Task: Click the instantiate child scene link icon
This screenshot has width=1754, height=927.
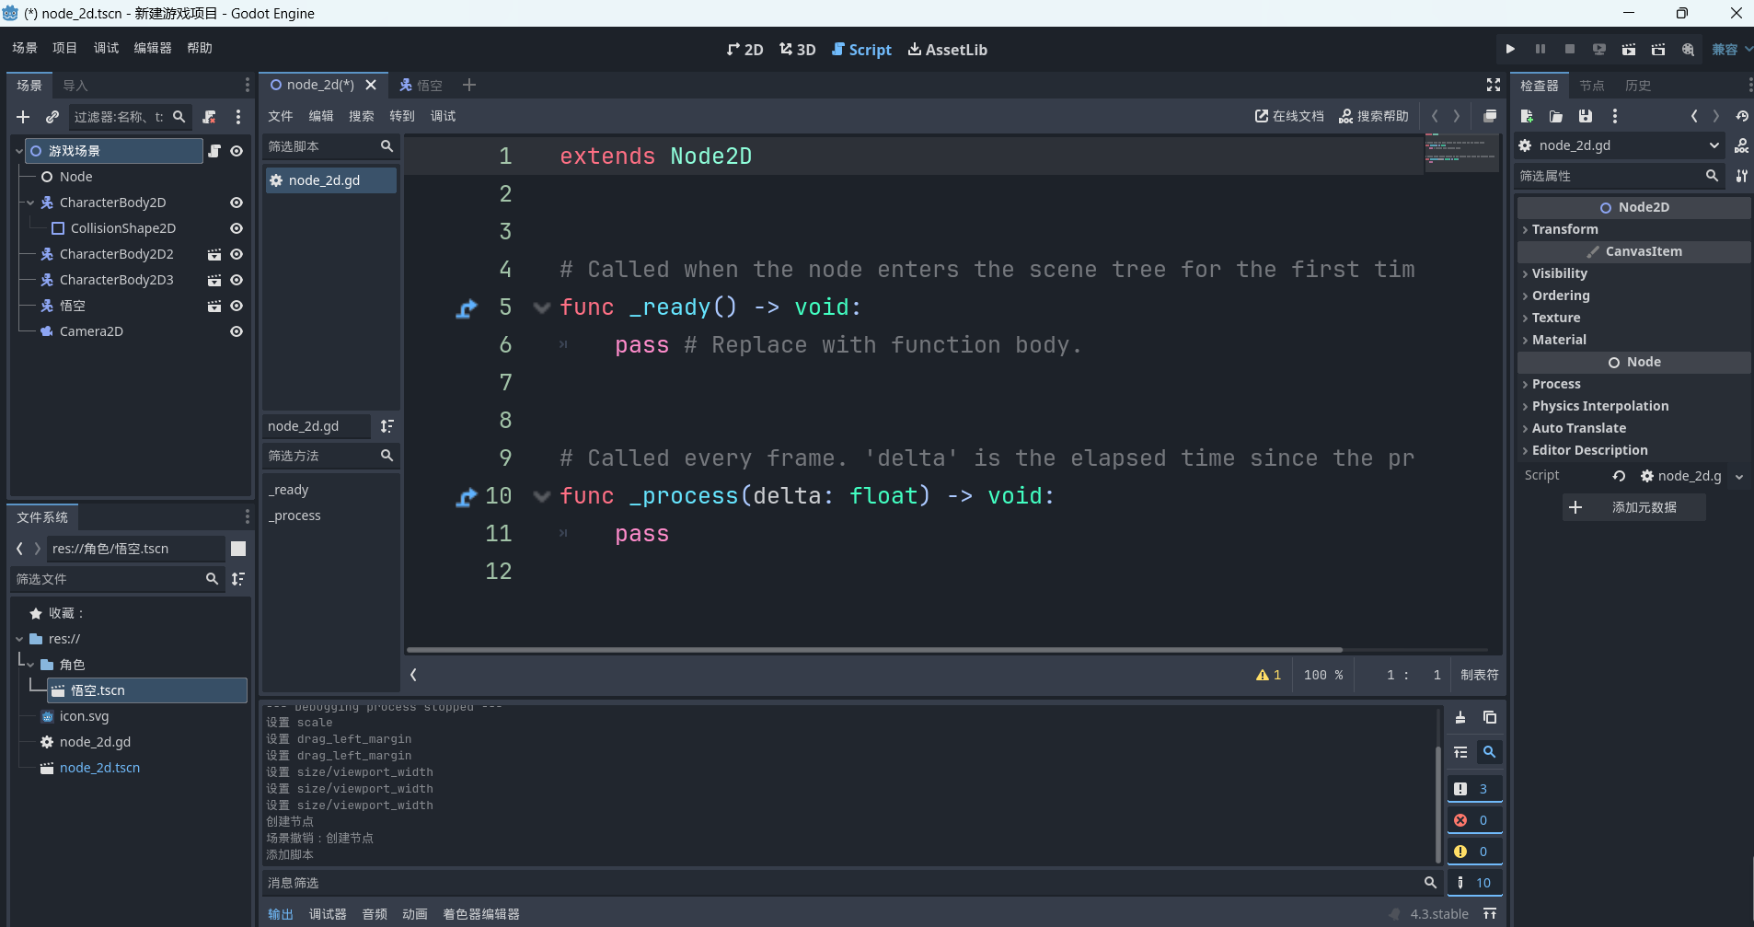Action: tap(52, 117)
